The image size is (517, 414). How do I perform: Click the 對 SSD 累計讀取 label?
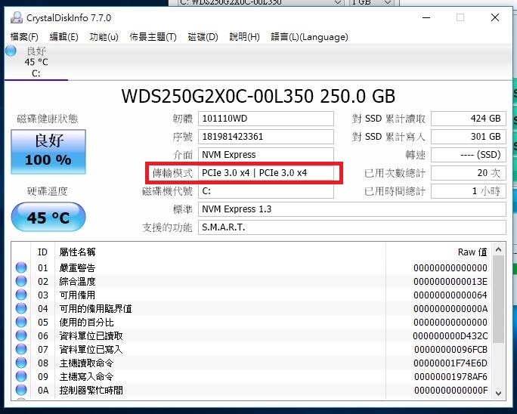(389, 119)
